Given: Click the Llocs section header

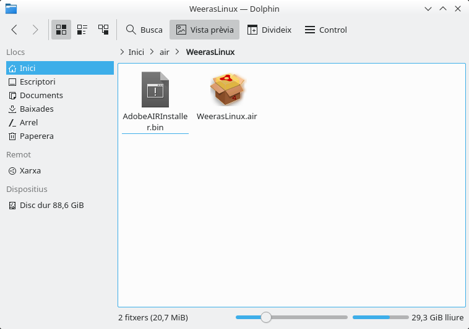Looking at the screenshot, I should 15,52.
